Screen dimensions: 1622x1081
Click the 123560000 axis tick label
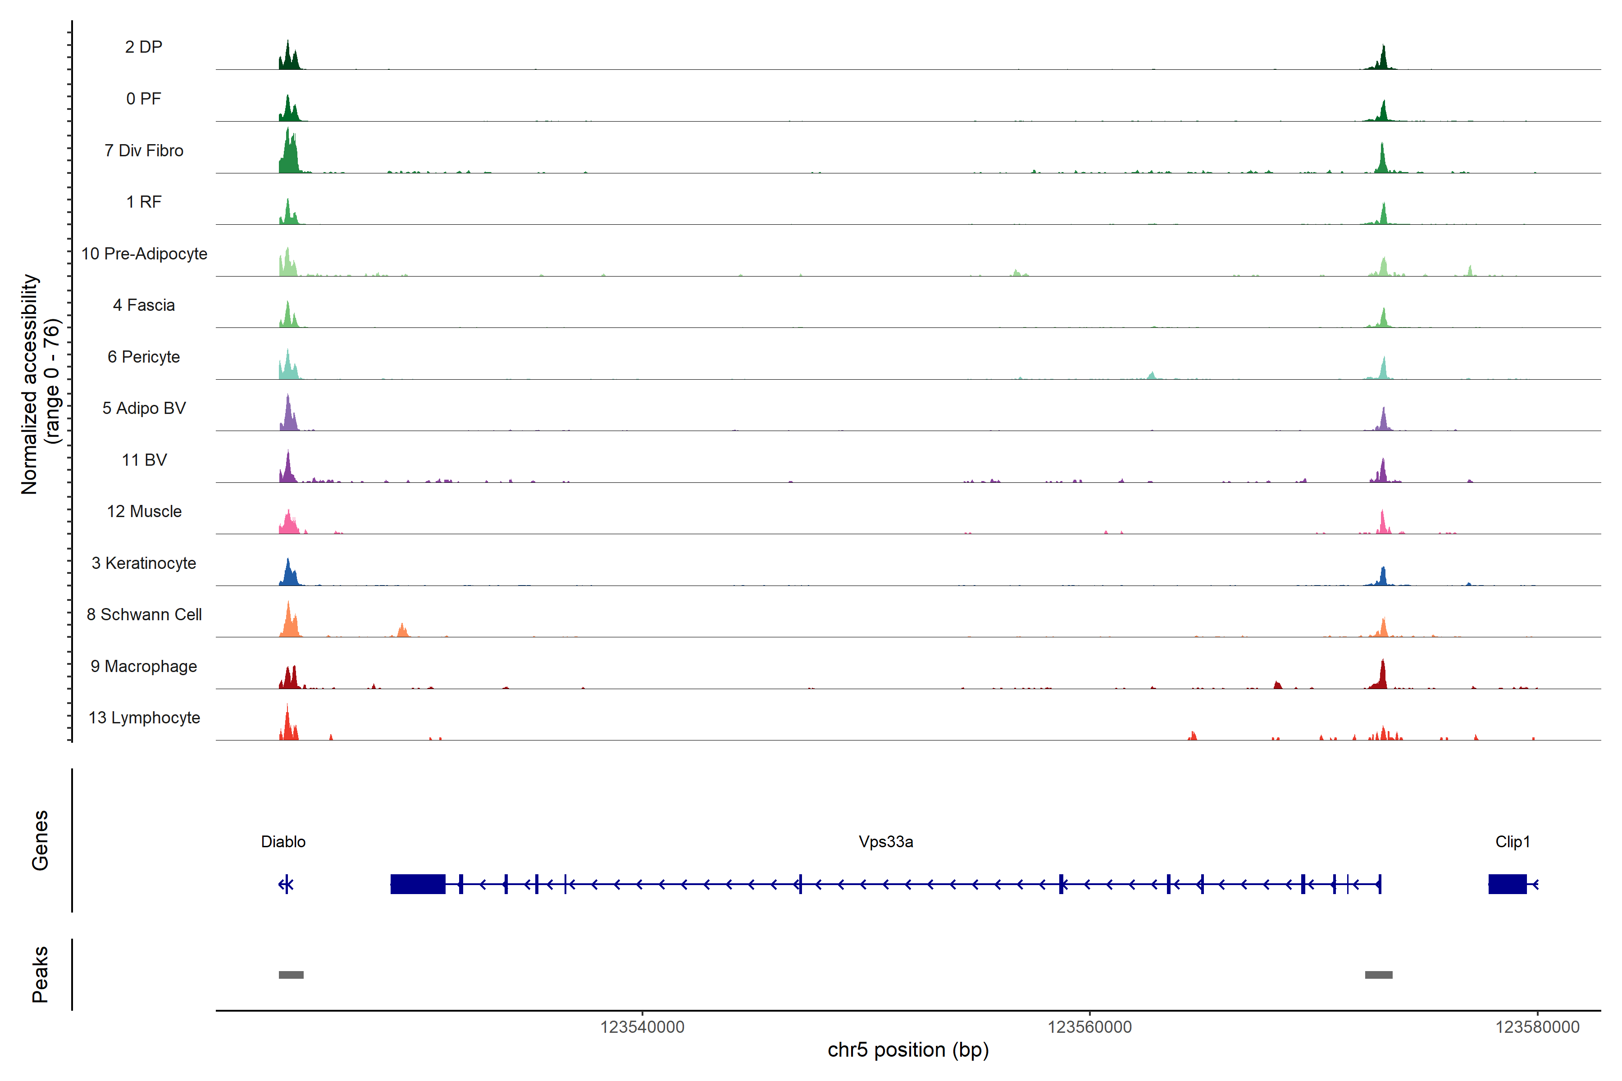(1089, 1027)
